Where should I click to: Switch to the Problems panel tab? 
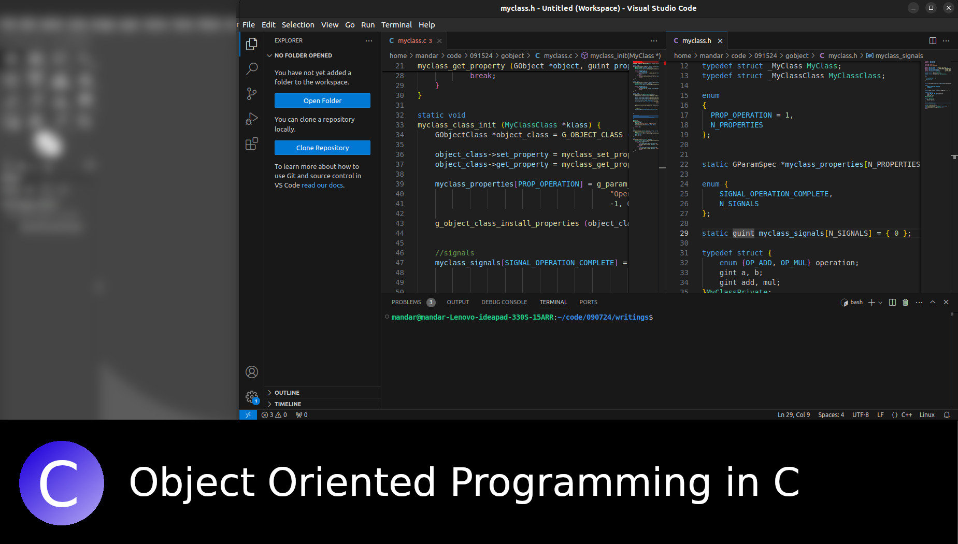click(413, 302)
